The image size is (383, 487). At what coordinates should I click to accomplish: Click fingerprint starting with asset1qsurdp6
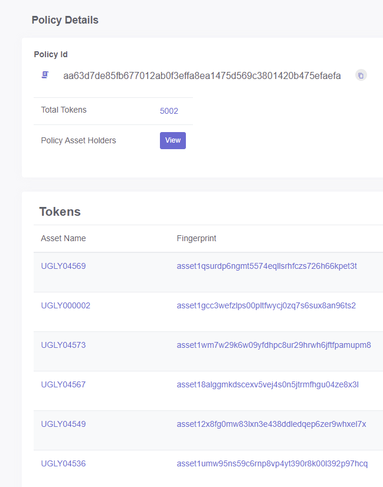[267, 266]
